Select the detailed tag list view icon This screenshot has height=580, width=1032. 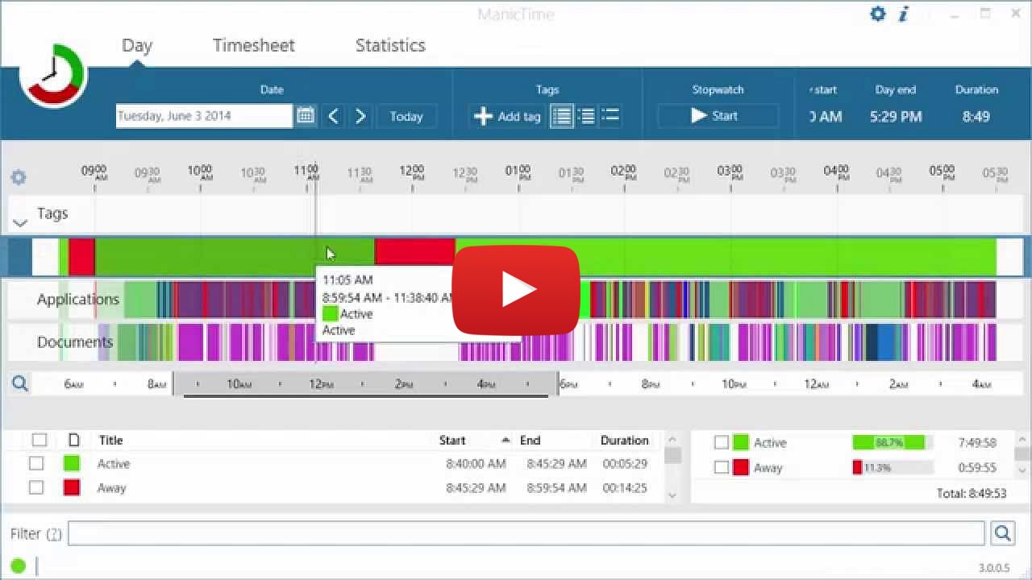(562, 116)
